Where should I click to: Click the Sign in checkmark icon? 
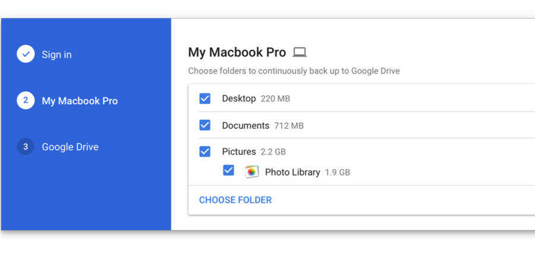[26, 55]
